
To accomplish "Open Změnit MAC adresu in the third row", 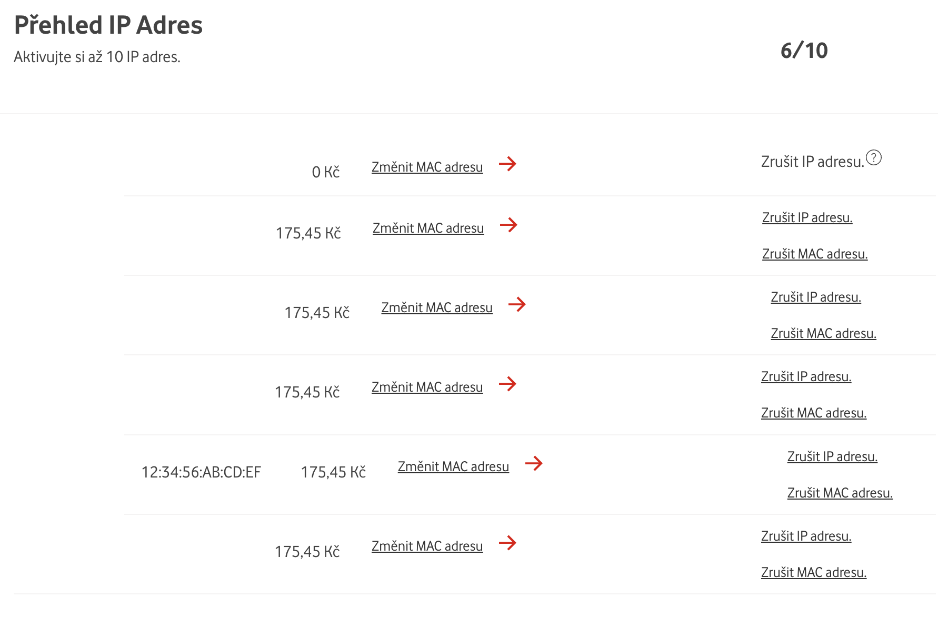I will click(436, 307).
